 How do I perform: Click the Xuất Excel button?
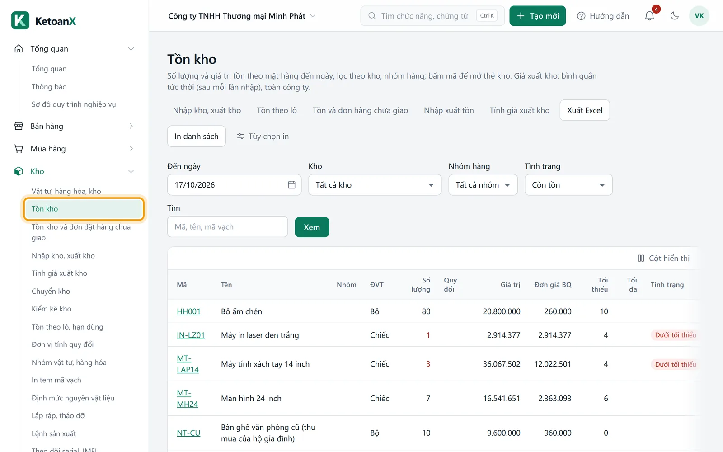(x=585, y=110)
